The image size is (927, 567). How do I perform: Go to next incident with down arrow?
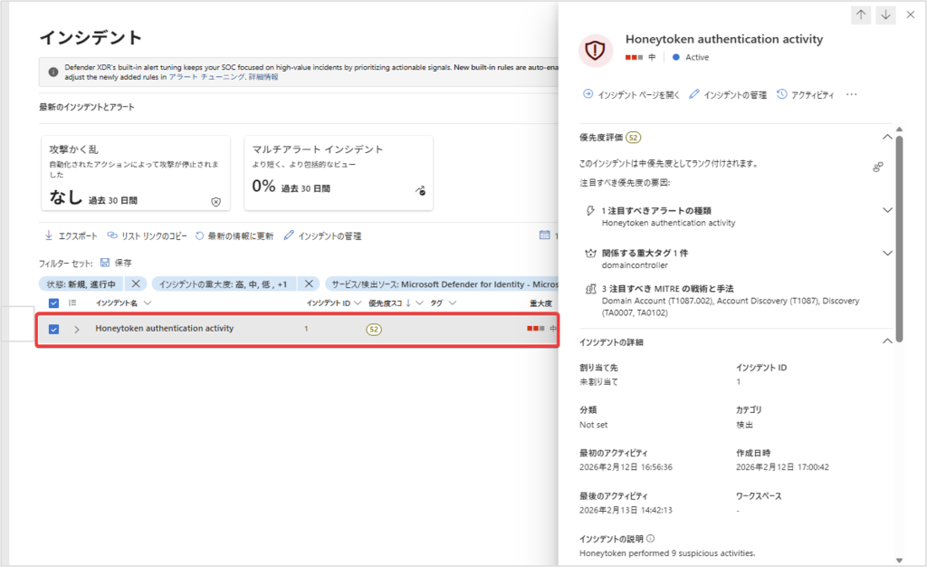(x=885, y=14)
